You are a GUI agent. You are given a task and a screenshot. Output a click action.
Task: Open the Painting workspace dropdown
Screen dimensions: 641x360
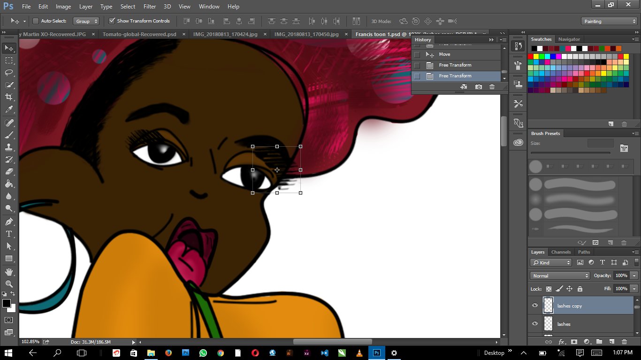(609, 21)
